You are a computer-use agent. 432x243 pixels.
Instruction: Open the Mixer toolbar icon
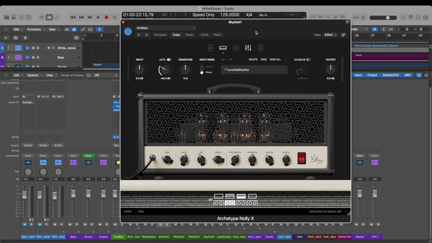pyautogui.click(x=49, y=17)
